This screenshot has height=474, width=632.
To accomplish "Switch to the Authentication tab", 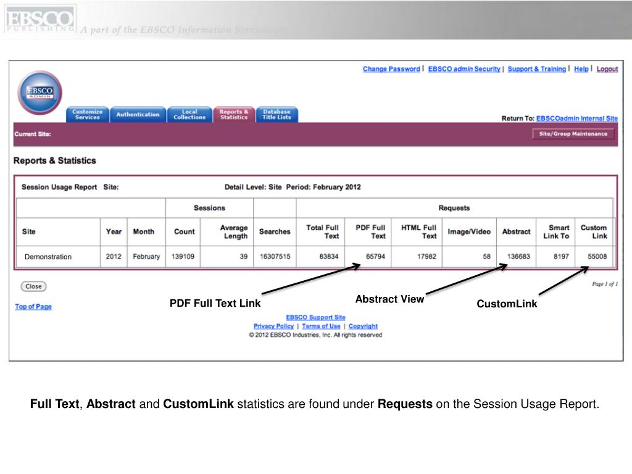I will [138, 114].
